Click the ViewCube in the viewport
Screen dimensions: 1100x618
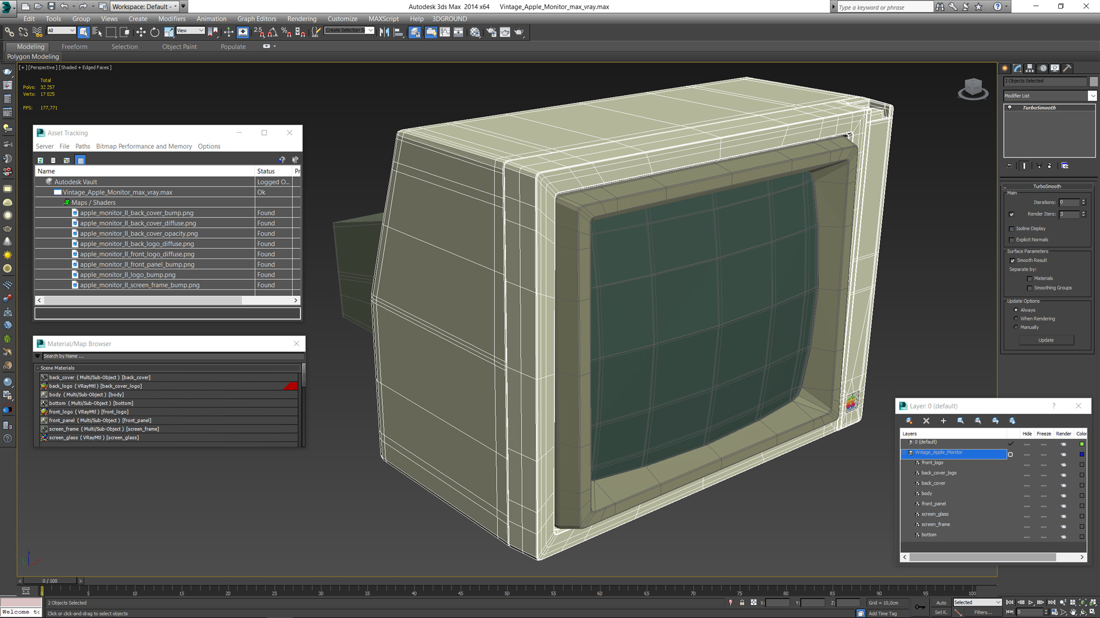click(973, 89)
